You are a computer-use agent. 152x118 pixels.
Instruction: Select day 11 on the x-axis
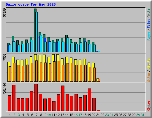click(53, 115)
